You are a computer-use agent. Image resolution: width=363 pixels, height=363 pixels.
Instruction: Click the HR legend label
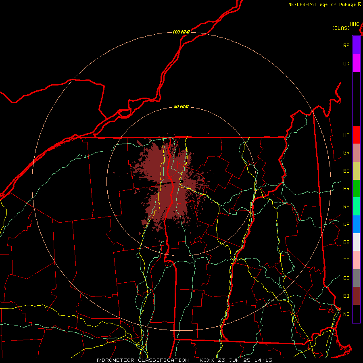click(x=346, y=189)
